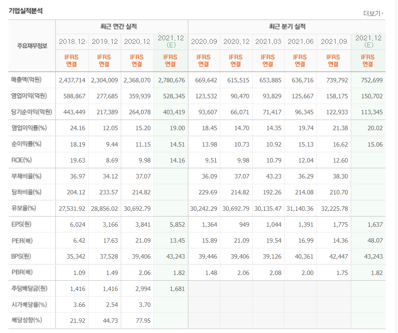Click the BPS(원) row label
This screenshot has width=398, height=333.
click(x=21, y=256)
